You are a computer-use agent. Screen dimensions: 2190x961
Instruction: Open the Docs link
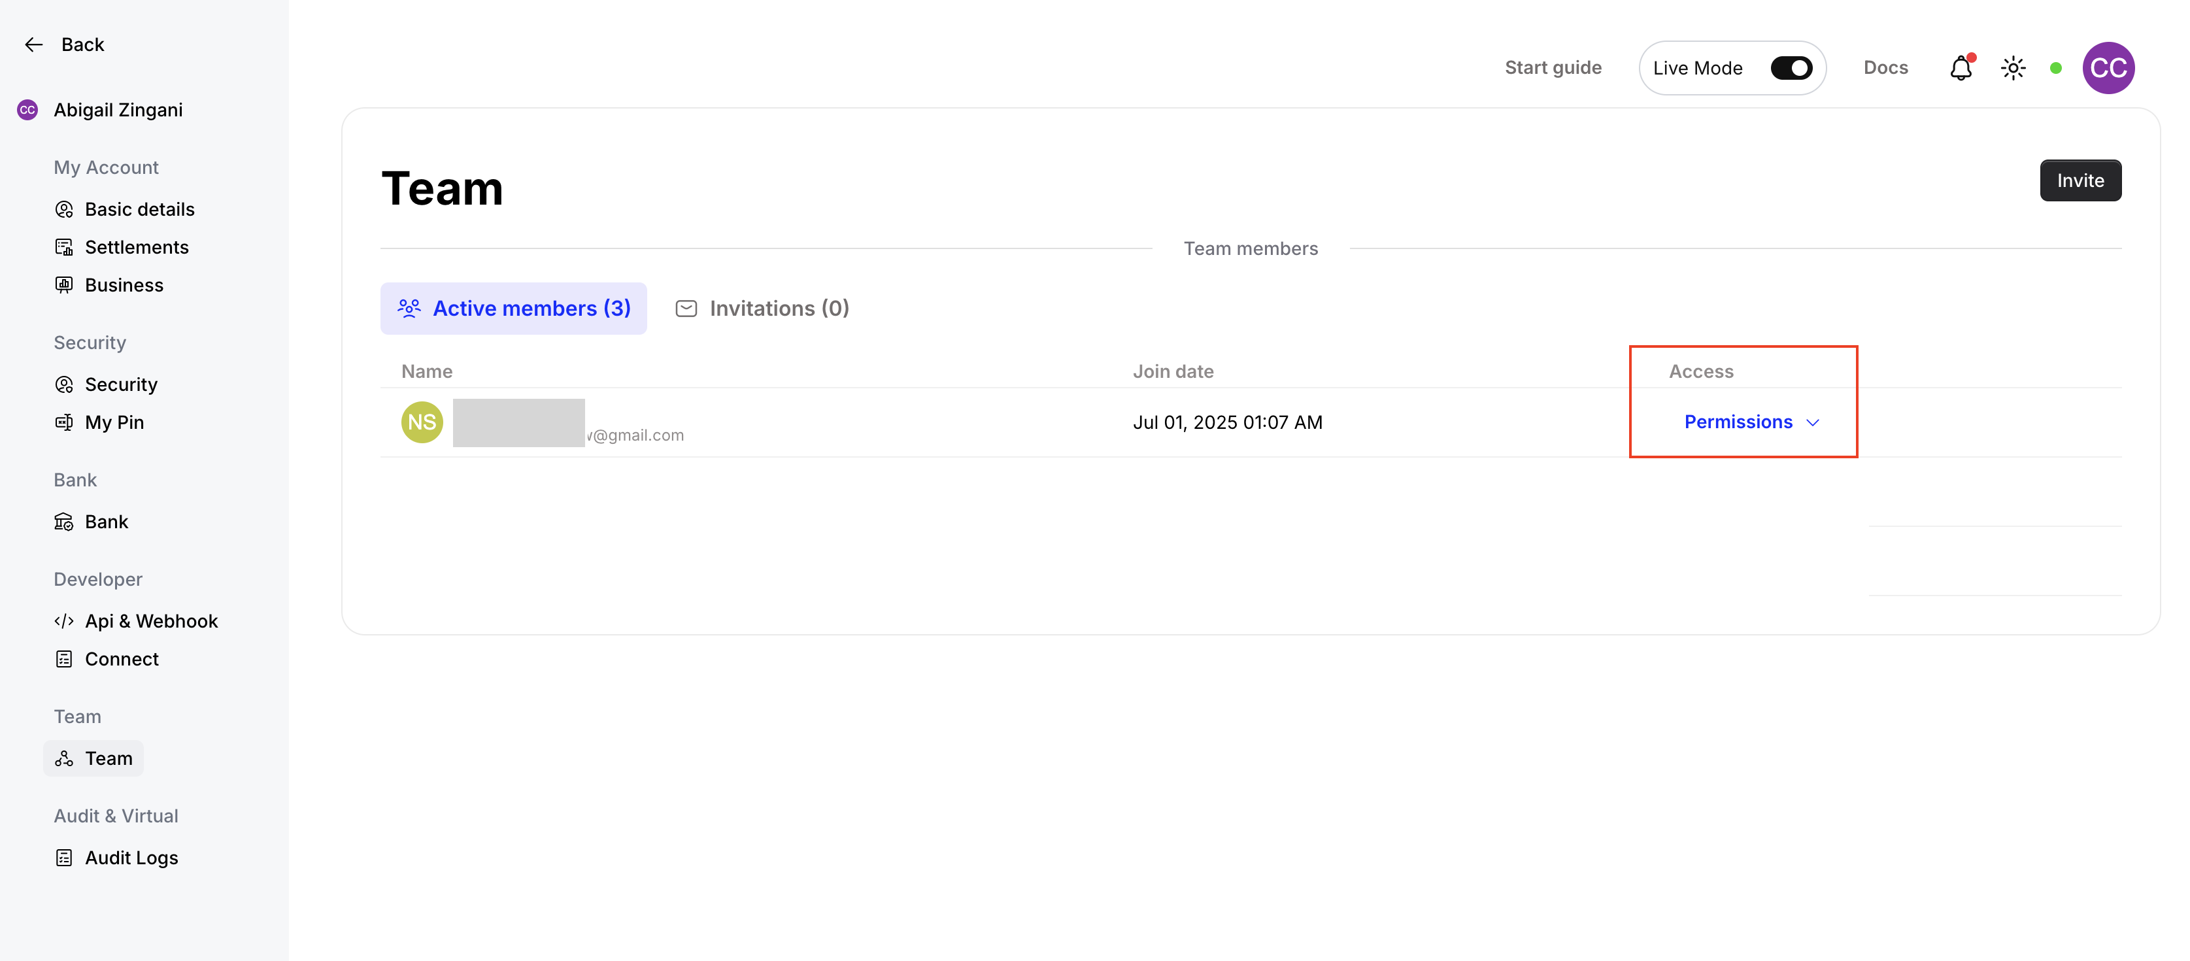click(x=1885, y=68)
